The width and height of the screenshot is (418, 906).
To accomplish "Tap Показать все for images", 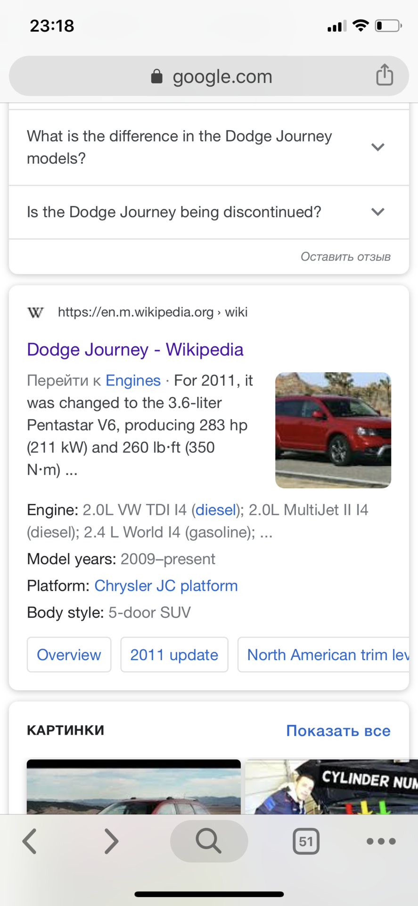I will tap(338, 730).
